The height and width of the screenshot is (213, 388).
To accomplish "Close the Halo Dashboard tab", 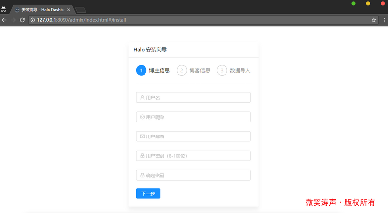I will click(x=69, y=10).
